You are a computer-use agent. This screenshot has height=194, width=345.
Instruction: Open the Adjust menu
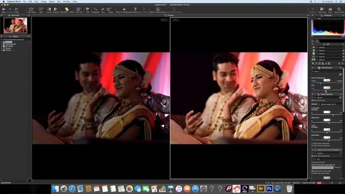tap(52, 2)
